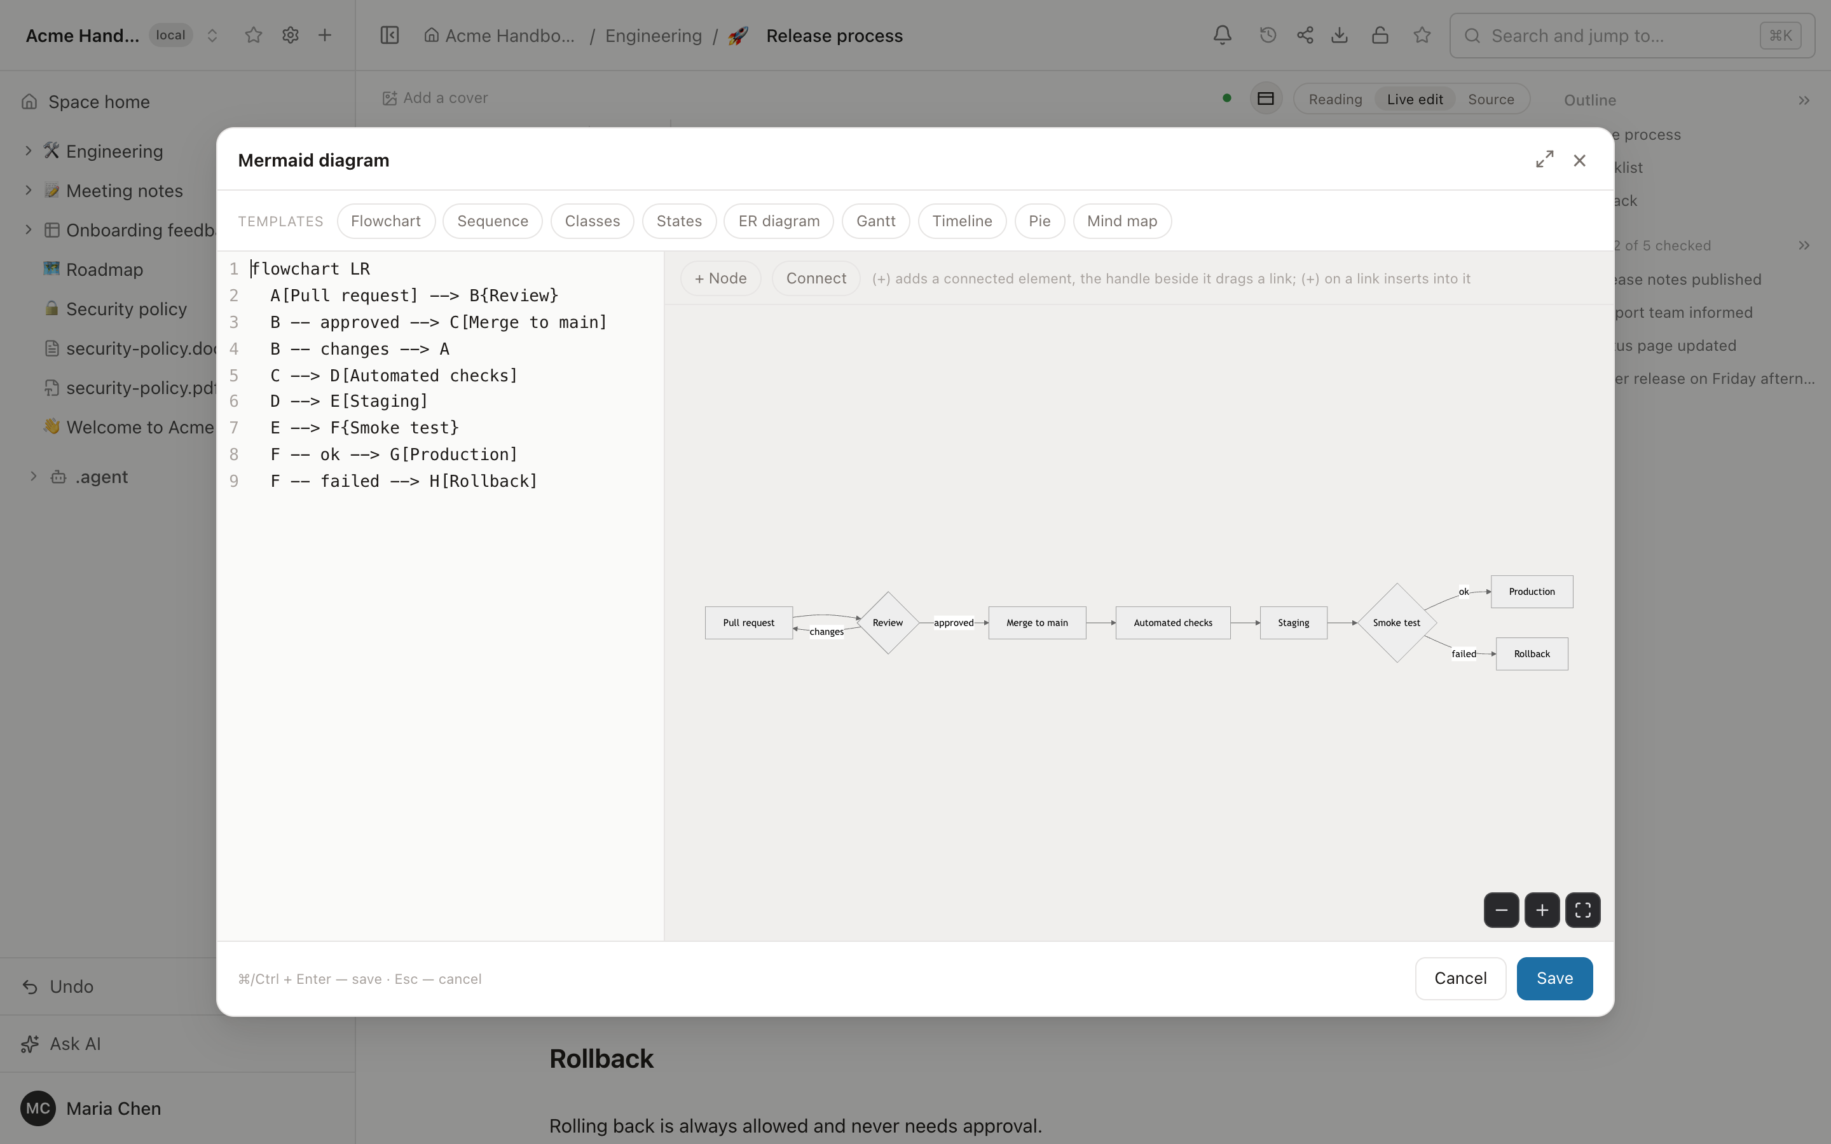Select the Classes template
The image size is (1831, 1144).
point(593,221)
